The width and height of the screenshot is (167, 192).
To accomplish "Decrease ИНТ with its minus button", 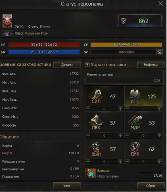I will (127, 109).
